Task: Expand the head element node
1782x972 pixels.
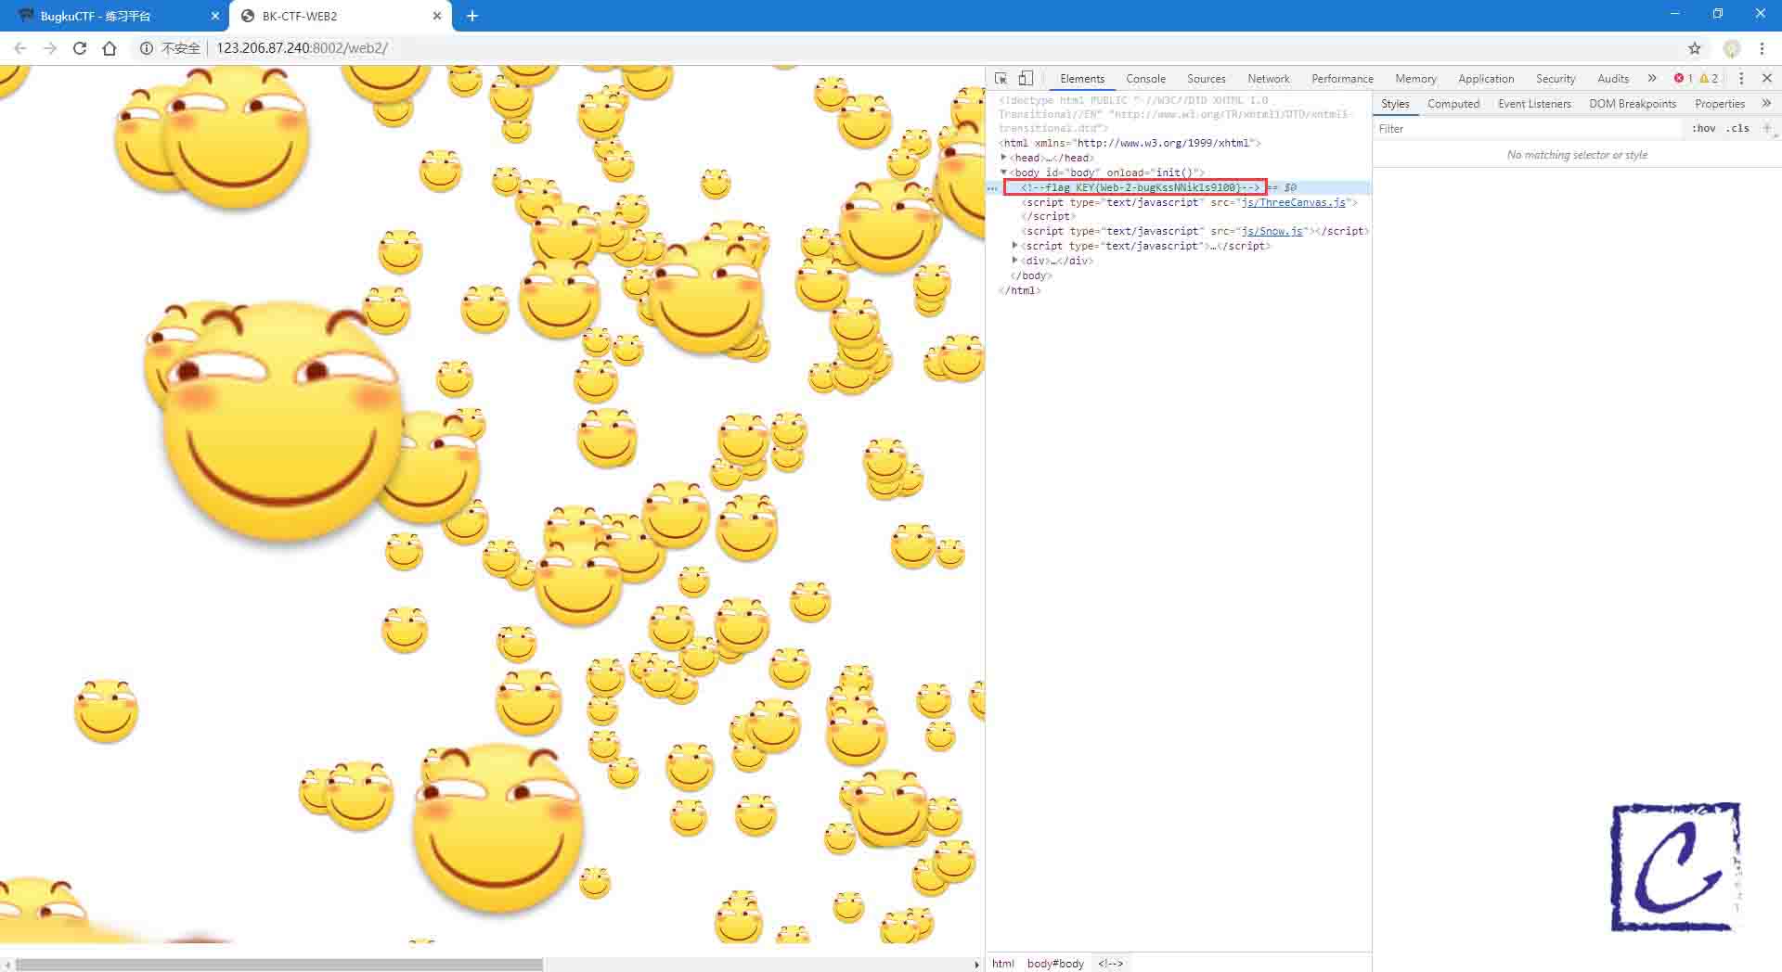Action: coord(1004,158)
